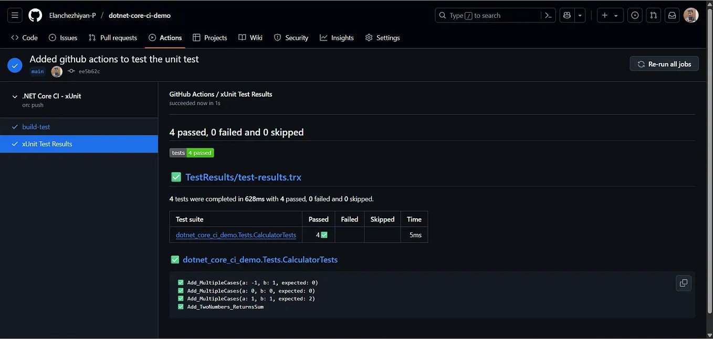Collapse the .NET Core CI - xUnit workflow
Viewport: 713px width, 339px height.
15,97
